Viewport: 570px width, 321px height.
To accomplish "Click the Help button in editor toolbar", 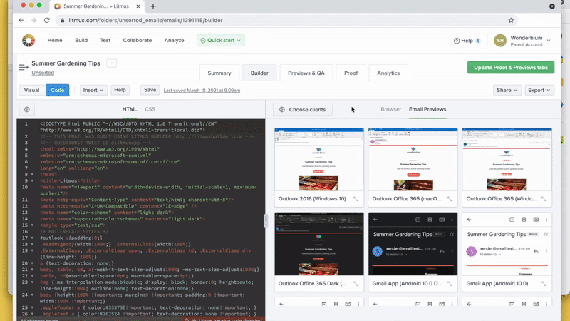I will click(x=120, y=90).
